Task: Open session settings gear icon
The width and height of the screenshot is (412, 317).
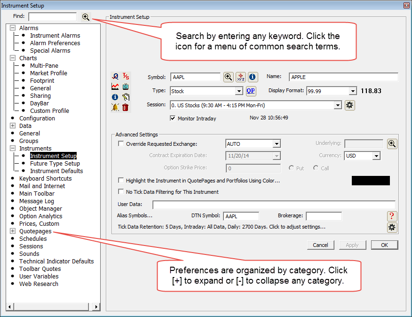Action: (x=350, y=105)
